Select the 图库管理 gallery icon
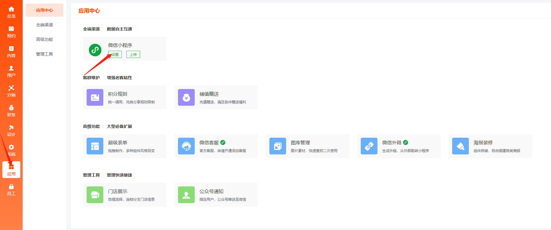Image resolution: width=551 pixels, height=230 pixels. (278, 146)
